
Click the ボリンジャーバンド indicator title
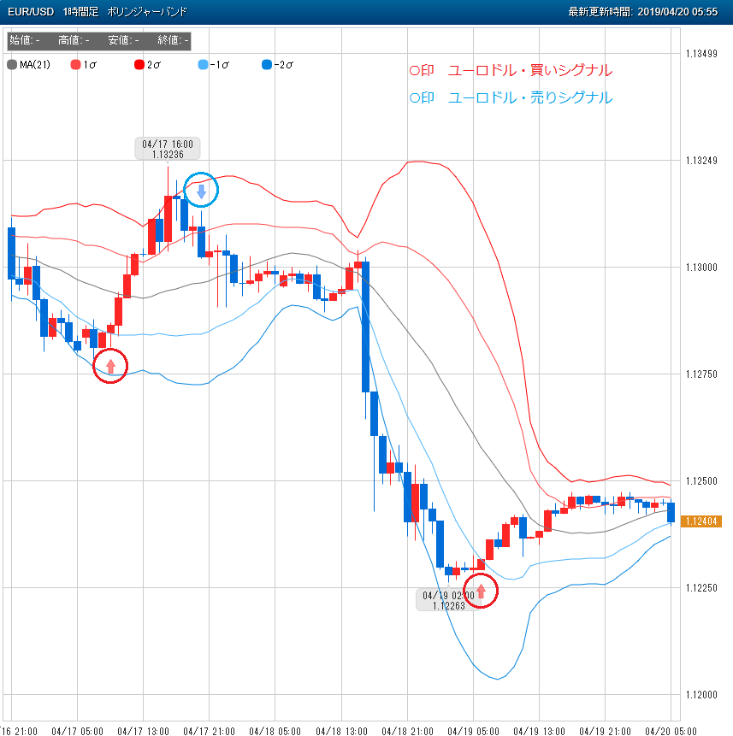(x=147, y=12)
